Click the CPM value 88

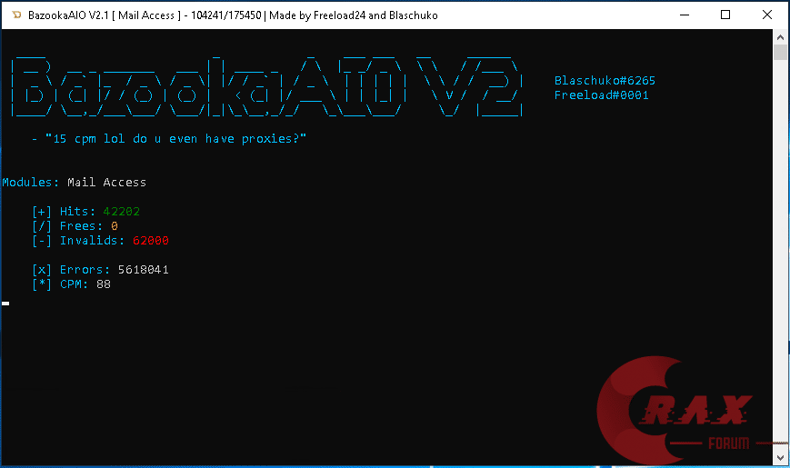104,284
